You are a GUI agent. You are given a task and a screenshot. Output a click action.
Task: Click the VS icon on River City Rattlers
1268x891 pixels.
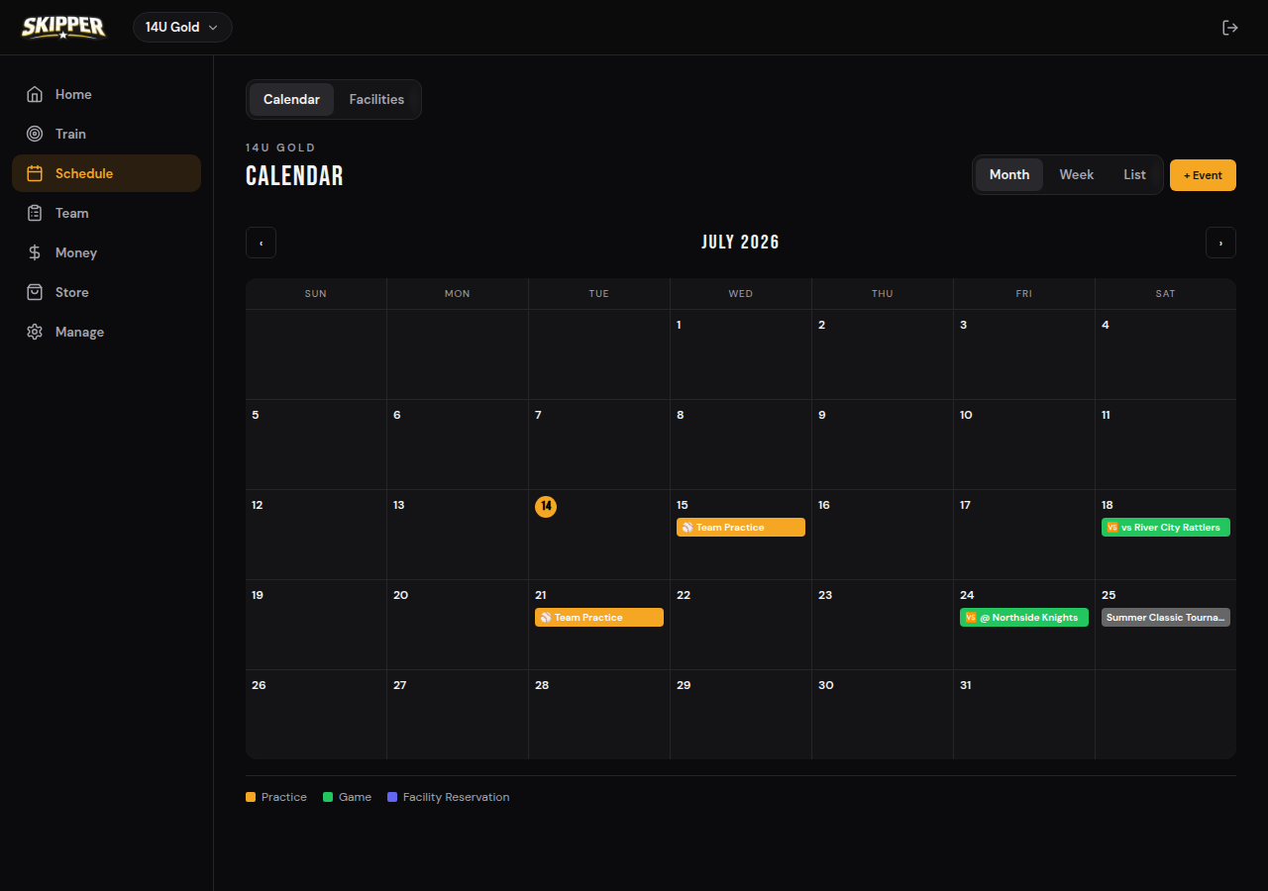point(1112,528)
